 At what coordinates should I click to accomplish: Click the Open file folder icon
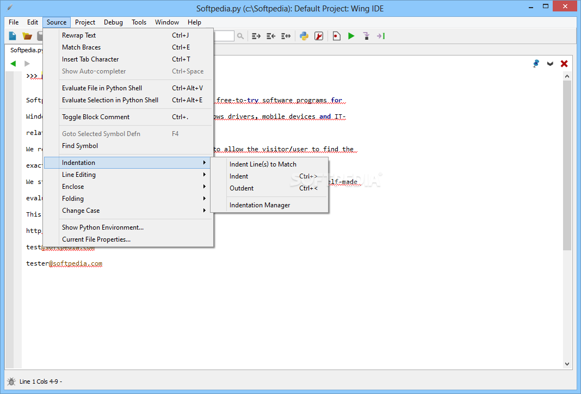tap(27, 36)
